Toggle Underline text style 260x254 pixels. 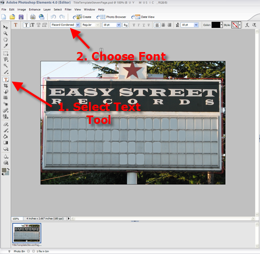pyautogui.click(x=144, y=25)
